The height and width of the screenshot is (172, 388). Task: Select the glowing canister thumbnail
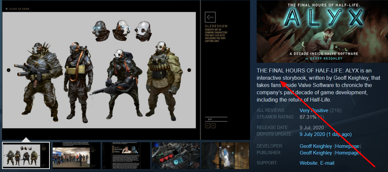click(x=226, y=155)
